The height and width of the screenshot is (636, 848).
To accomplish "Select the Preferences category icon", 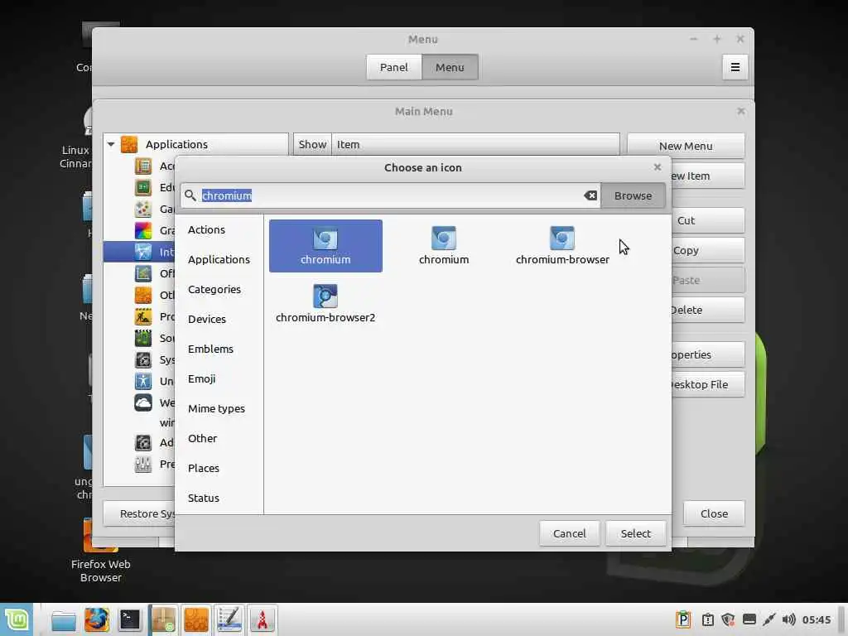I will 143,464.
